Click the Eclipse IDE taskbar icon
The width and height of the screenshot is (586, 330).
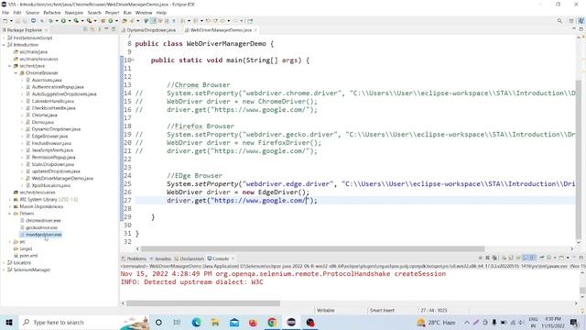point(291,322)
